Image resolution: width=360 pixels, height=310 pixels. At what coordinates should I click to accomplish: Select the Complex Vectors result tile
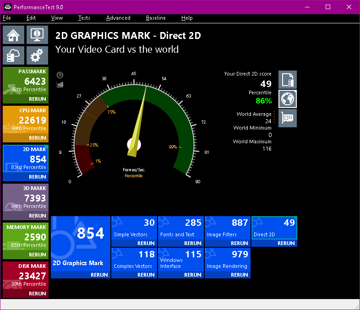click(134, 260)
